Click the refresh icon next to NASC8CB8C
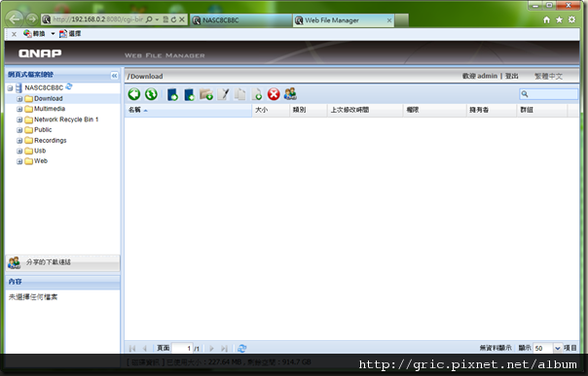The image size is (588, 376). (x=68, y=86)
